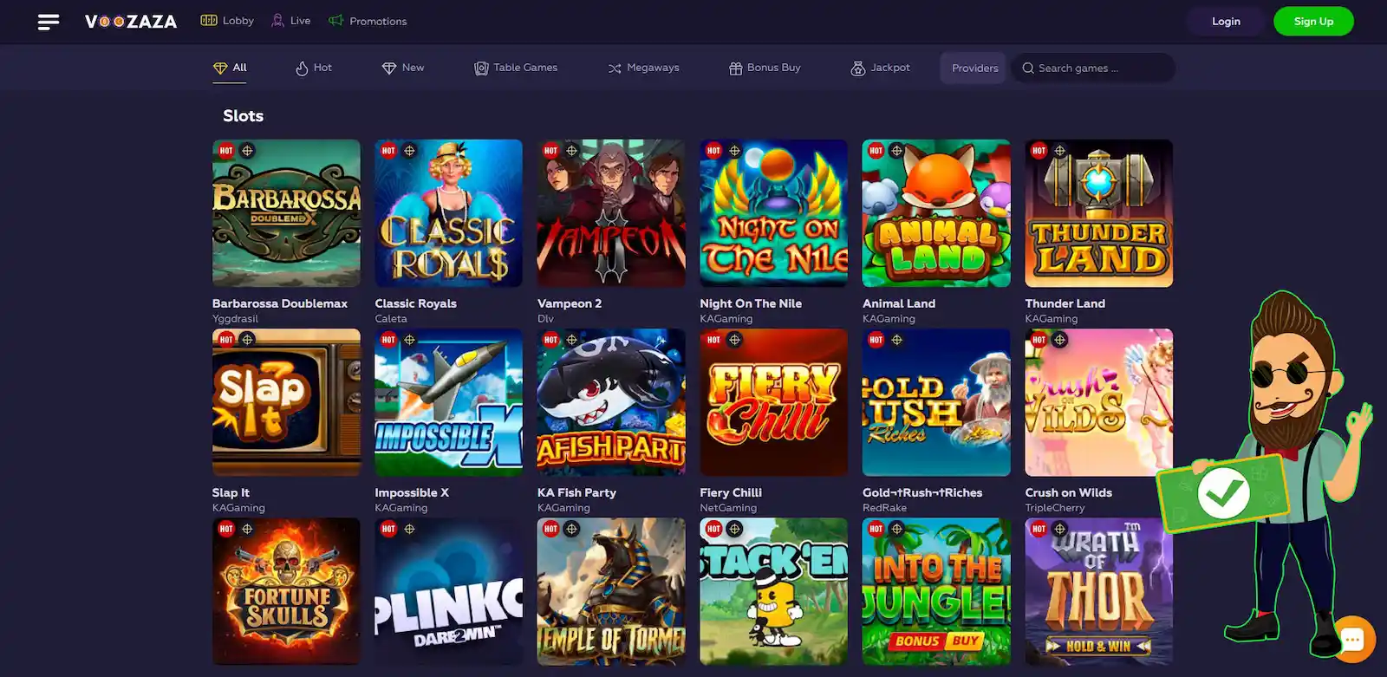Open the live chat widget
The image size is (1387, 677).
pyautogui.click(x=1352, y=640)
